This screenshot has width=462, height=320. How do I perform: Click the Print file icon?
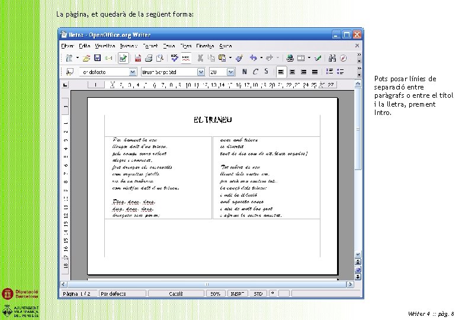pos(149,58)
